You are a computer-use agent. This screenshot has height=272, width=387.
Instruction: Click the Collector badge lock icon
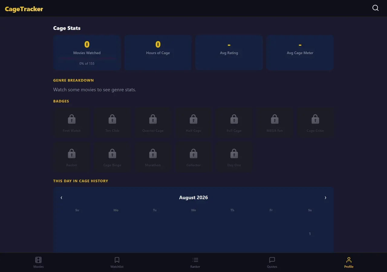click(193, 154)
